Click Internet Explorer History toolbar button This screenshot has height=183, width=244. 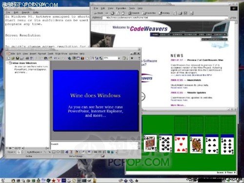tap(164, 13)
